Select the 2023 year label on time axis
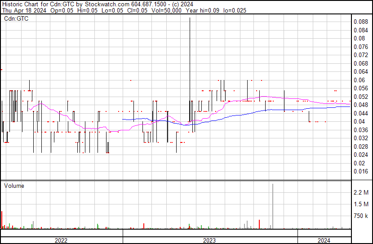The width and height of the screenshot is (373, 244). coord(209,240)
